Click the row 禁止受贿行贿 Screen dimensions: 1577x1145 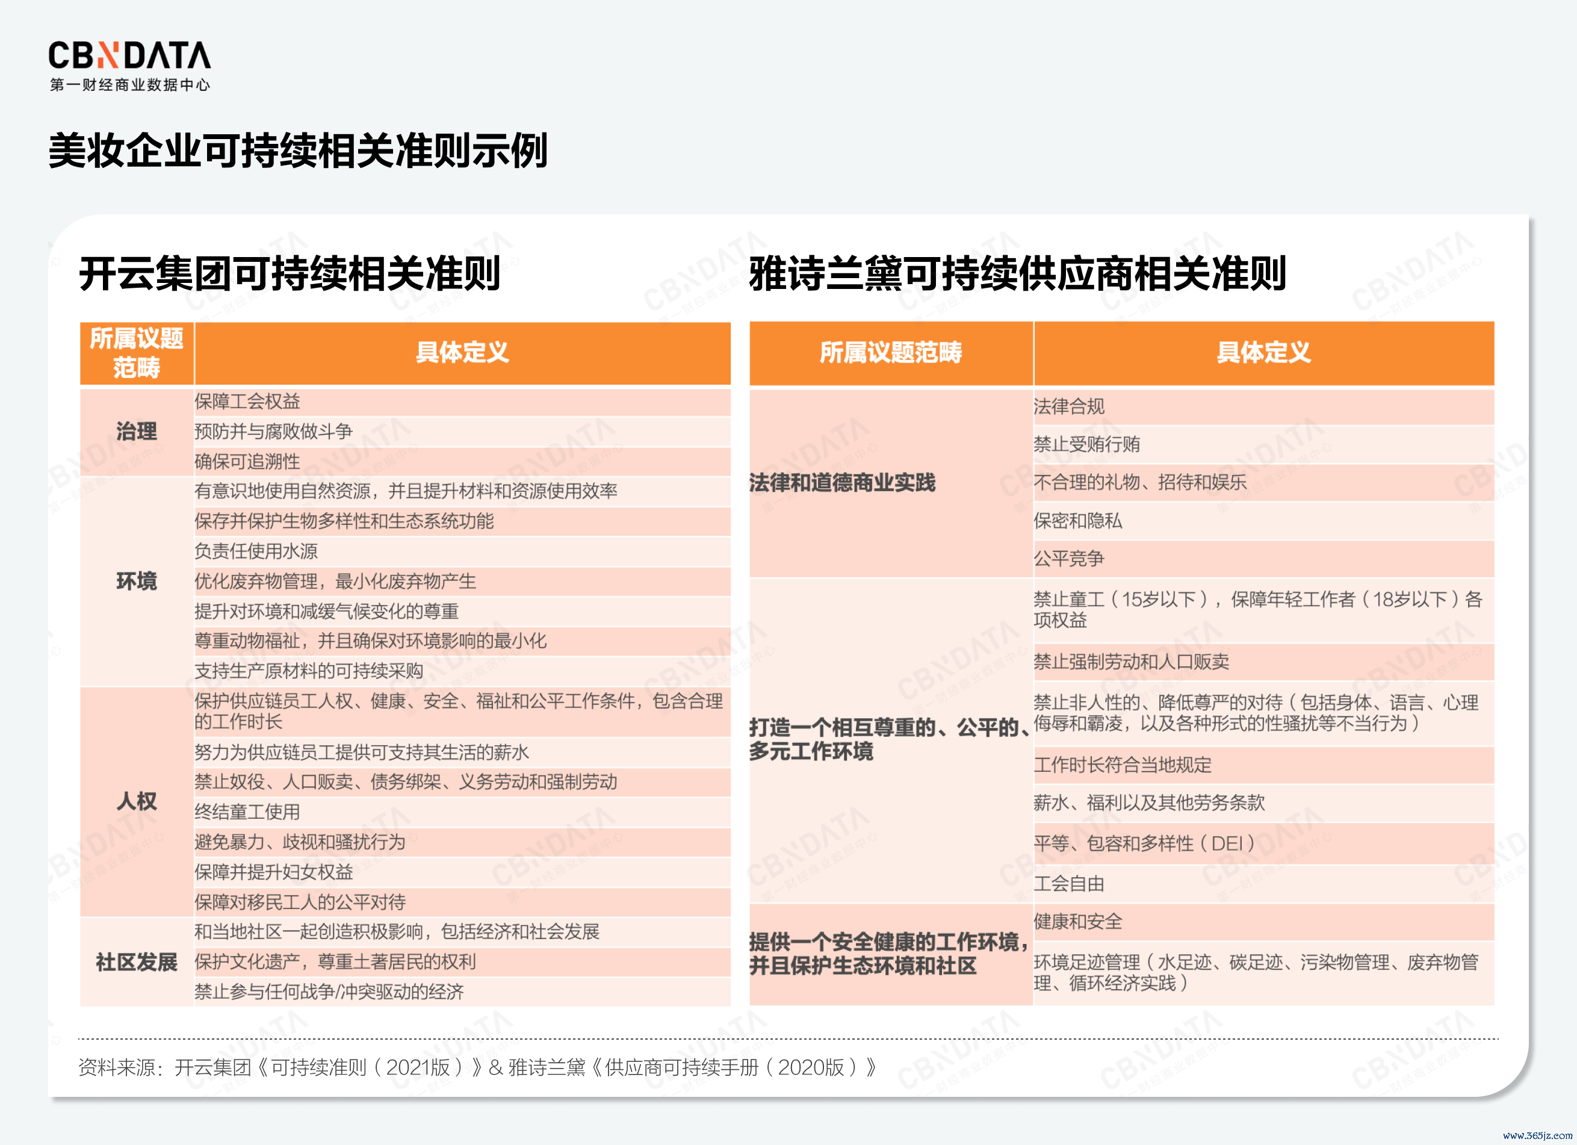point(1086,444)
